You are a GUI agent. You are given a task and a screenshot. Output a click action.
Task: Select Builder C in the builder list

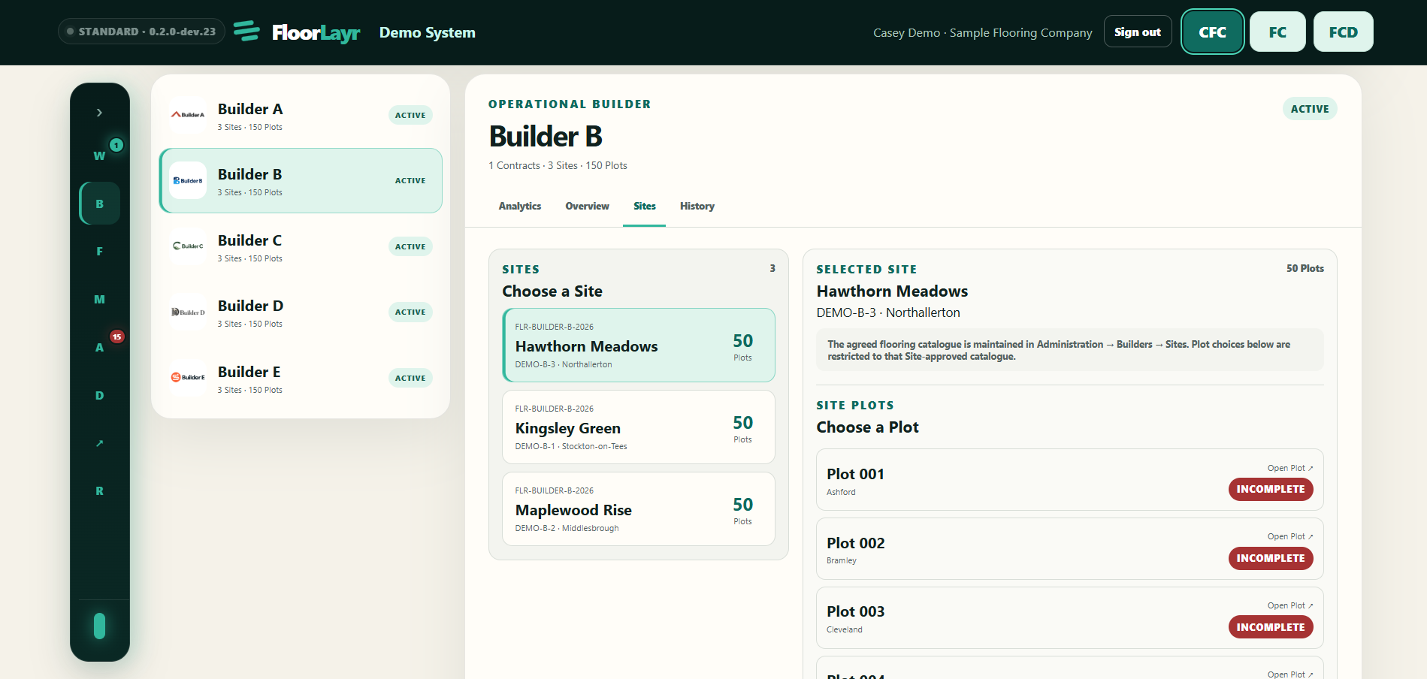(x=301, y=246)
